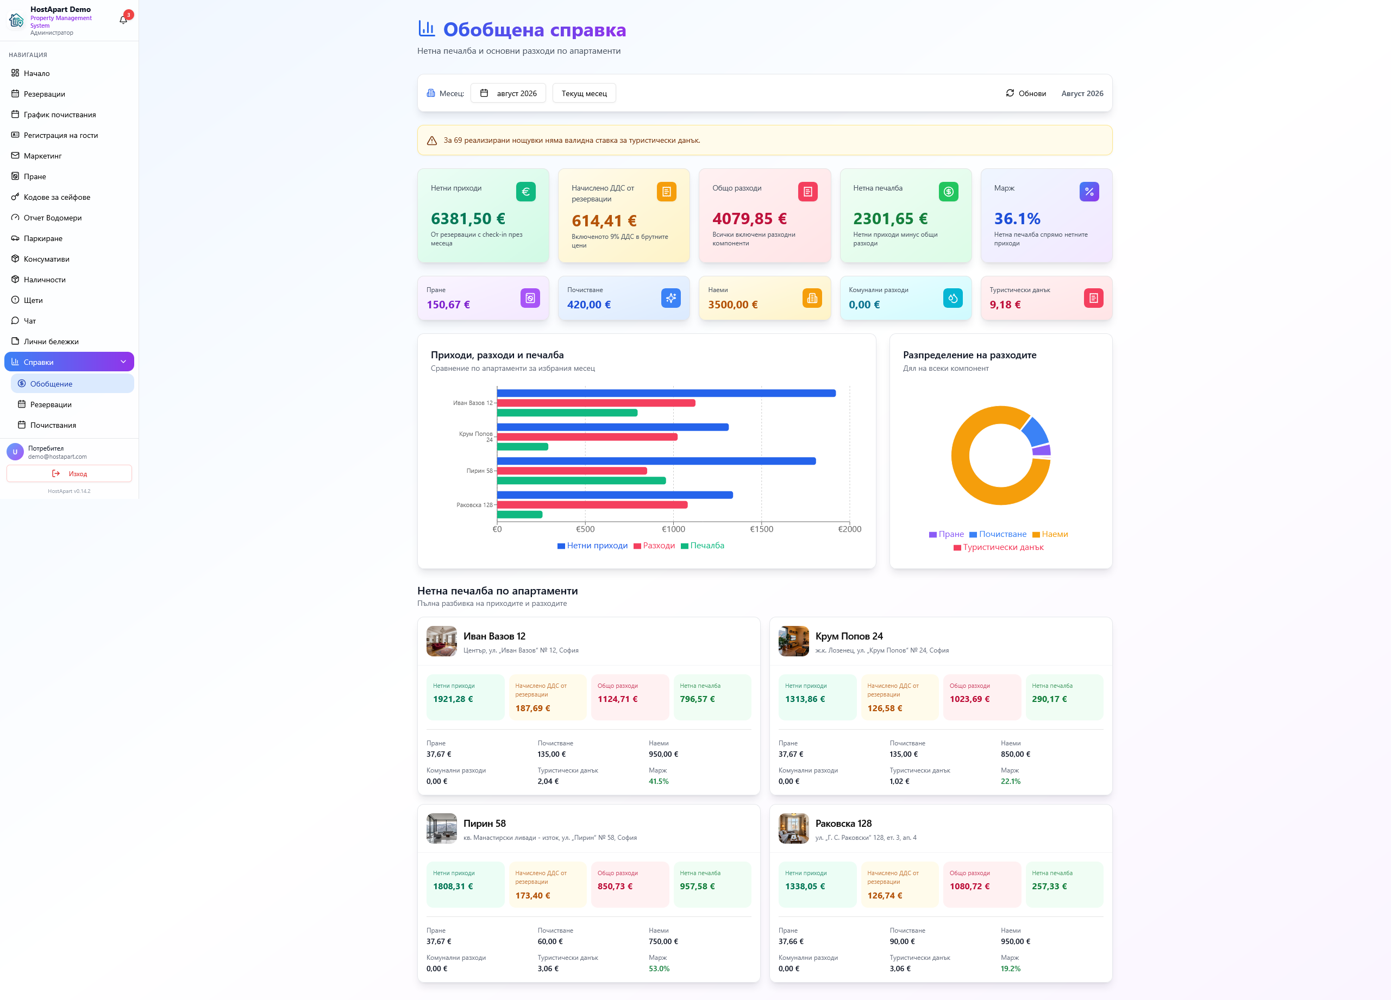Open Кодове за сейфове page
Image resolution: width=1391 pixels, height=1000 pixels.
(68, 197)
